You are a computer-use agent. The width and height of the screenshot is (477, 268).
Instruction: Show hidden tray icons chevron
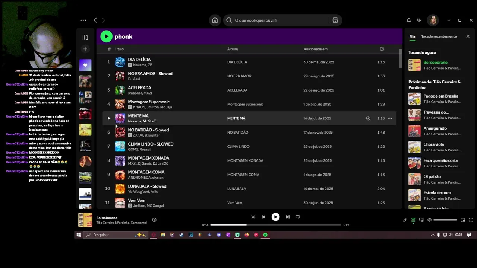click(x=433, y=235)
